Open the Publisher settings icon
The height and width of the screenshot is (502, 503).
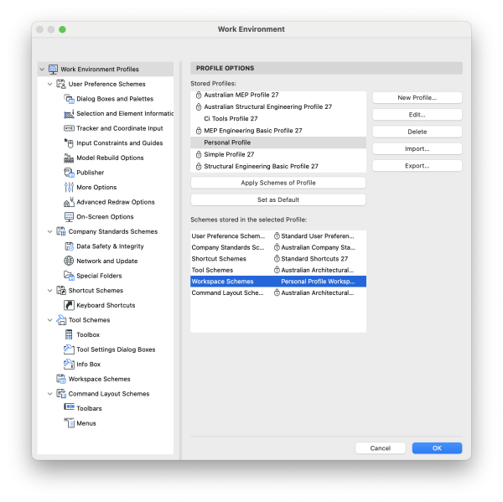(70, 173)
